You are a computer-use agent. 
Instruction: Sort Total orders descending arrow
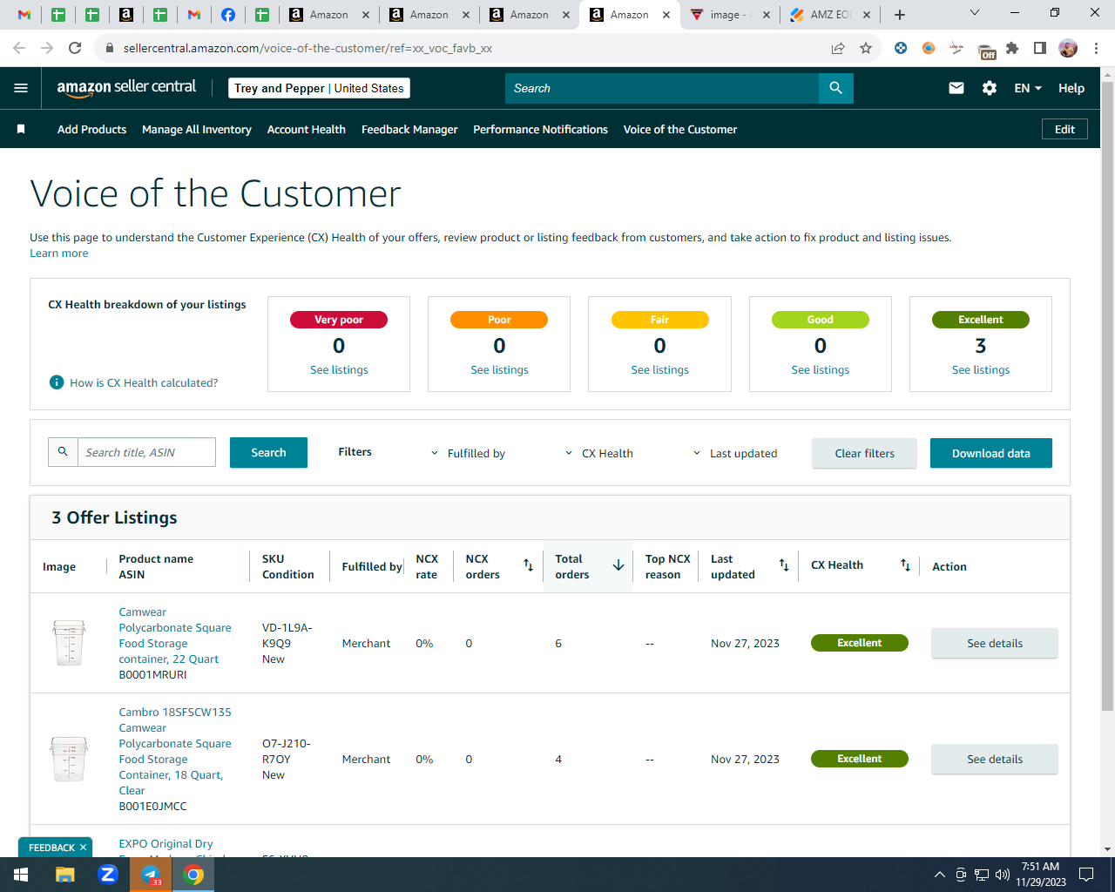pos(618,565)
